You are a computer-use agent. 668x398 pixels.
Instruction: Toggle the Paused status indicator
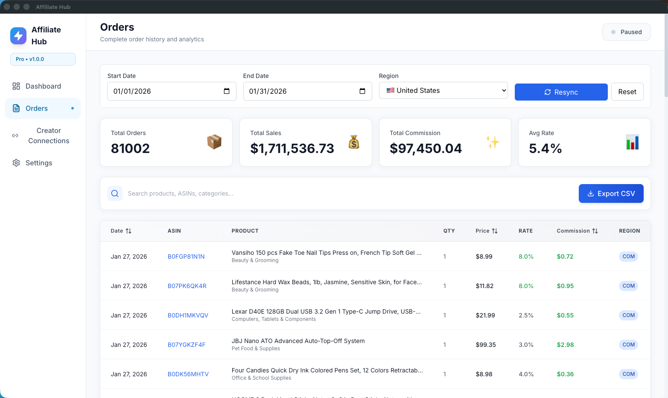[626, 32]
